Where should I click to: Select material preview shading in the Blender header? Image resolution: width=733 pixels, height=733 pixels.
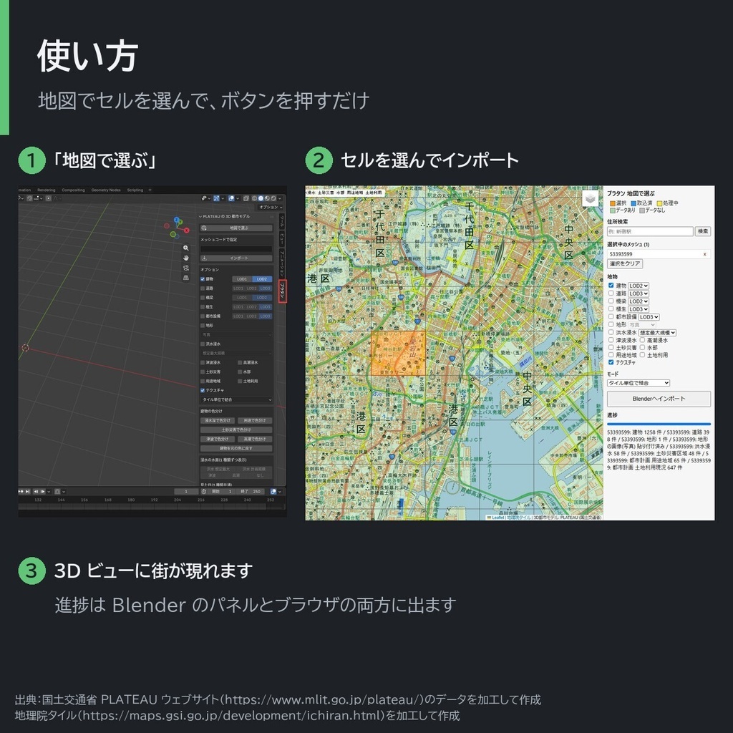[x=267, y=198]
